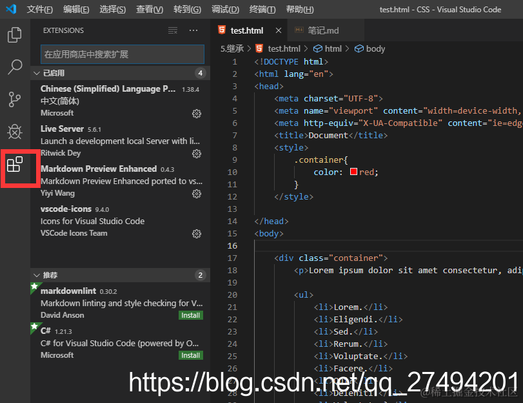Click the html symbol icon in breadcrumb
Viewport: 523px width, 403px height.
coord(317,49)
